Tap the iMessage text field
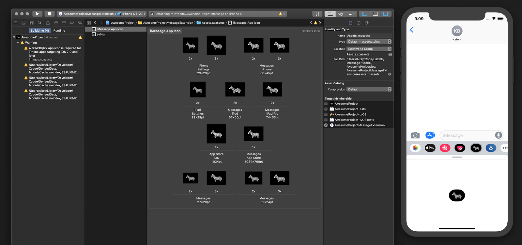The image size is (522, 245). pyautogui.click(x=471, y=135)
